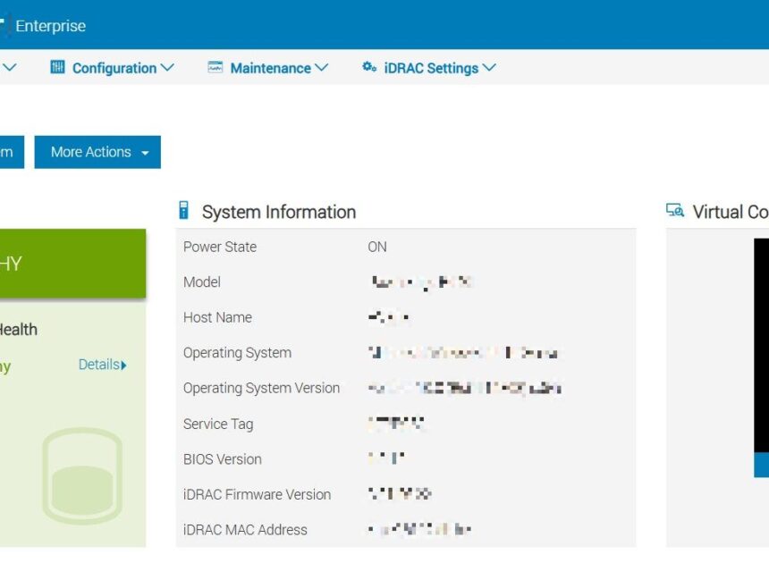Click the Configuration sliders icon

click(x=57, y=67)
